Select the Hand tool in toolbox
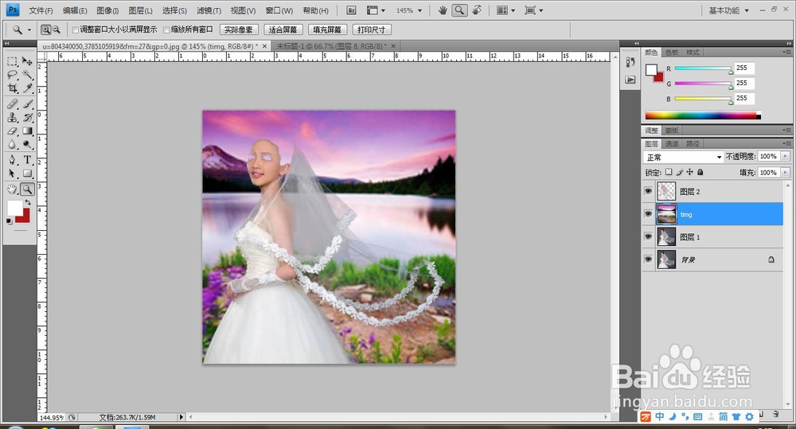Image resolution: width=796 pixels, height=429 pixels. (x=12, y=189)
